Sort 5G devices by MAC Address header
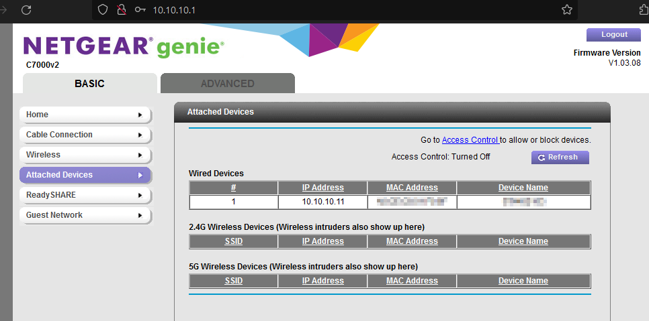The image size is (649, 321). click(412, 281)
